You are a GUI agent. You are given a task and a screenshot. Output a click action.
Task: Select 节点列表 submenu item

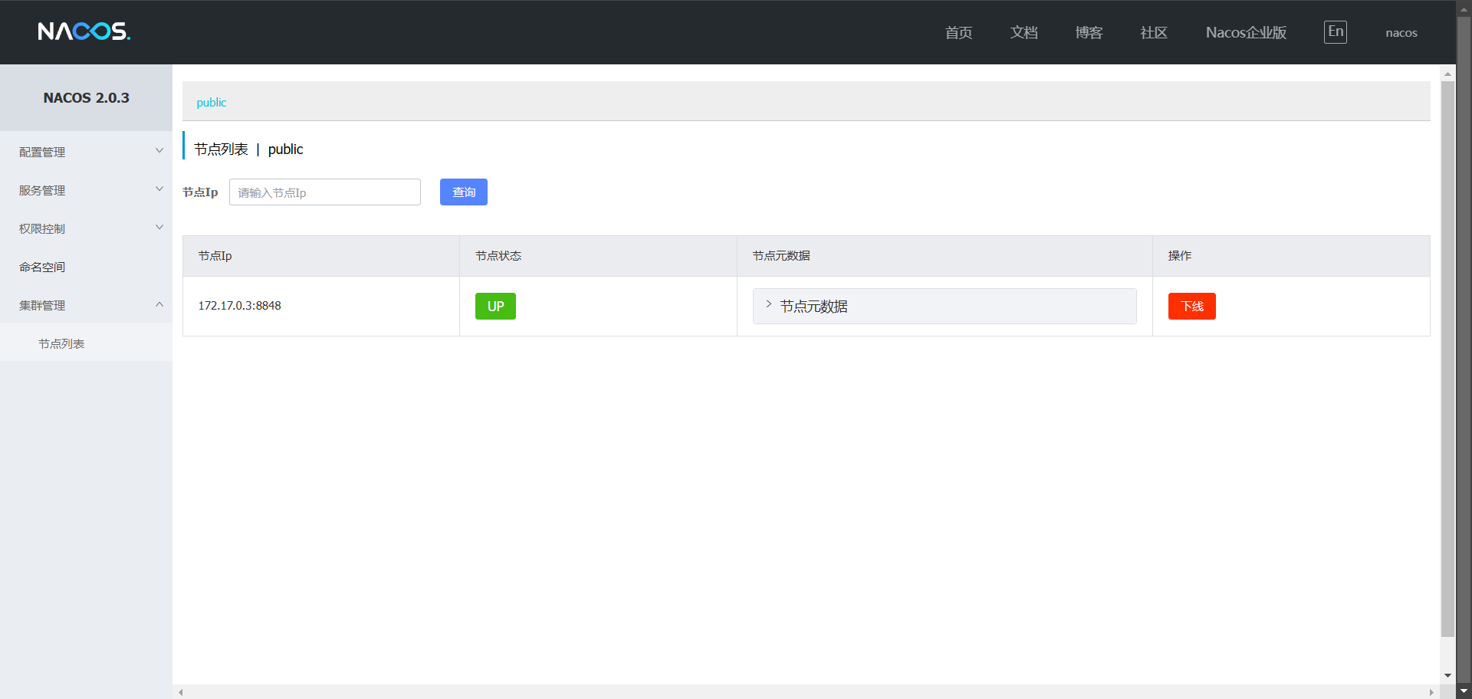[x=86, y=343]
